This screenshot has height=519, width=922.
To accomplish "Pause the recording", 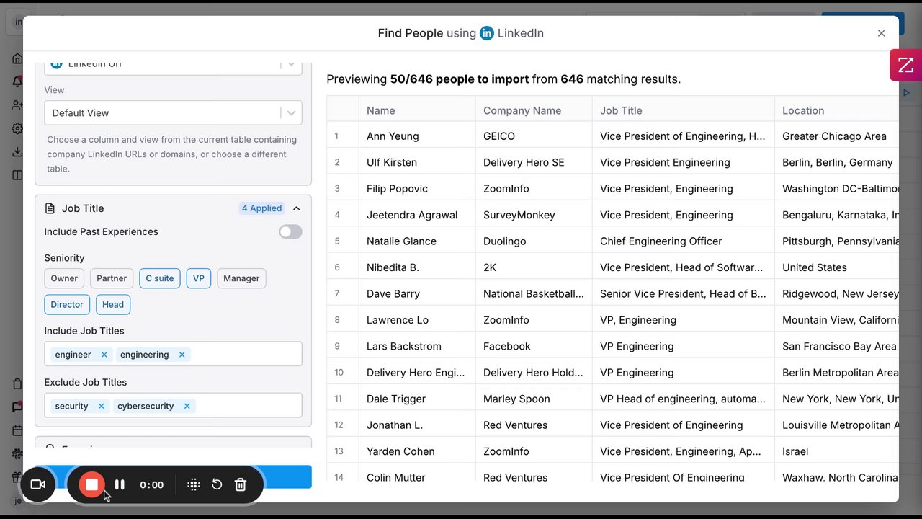I will pyautogui.click(x=120, y=484).
